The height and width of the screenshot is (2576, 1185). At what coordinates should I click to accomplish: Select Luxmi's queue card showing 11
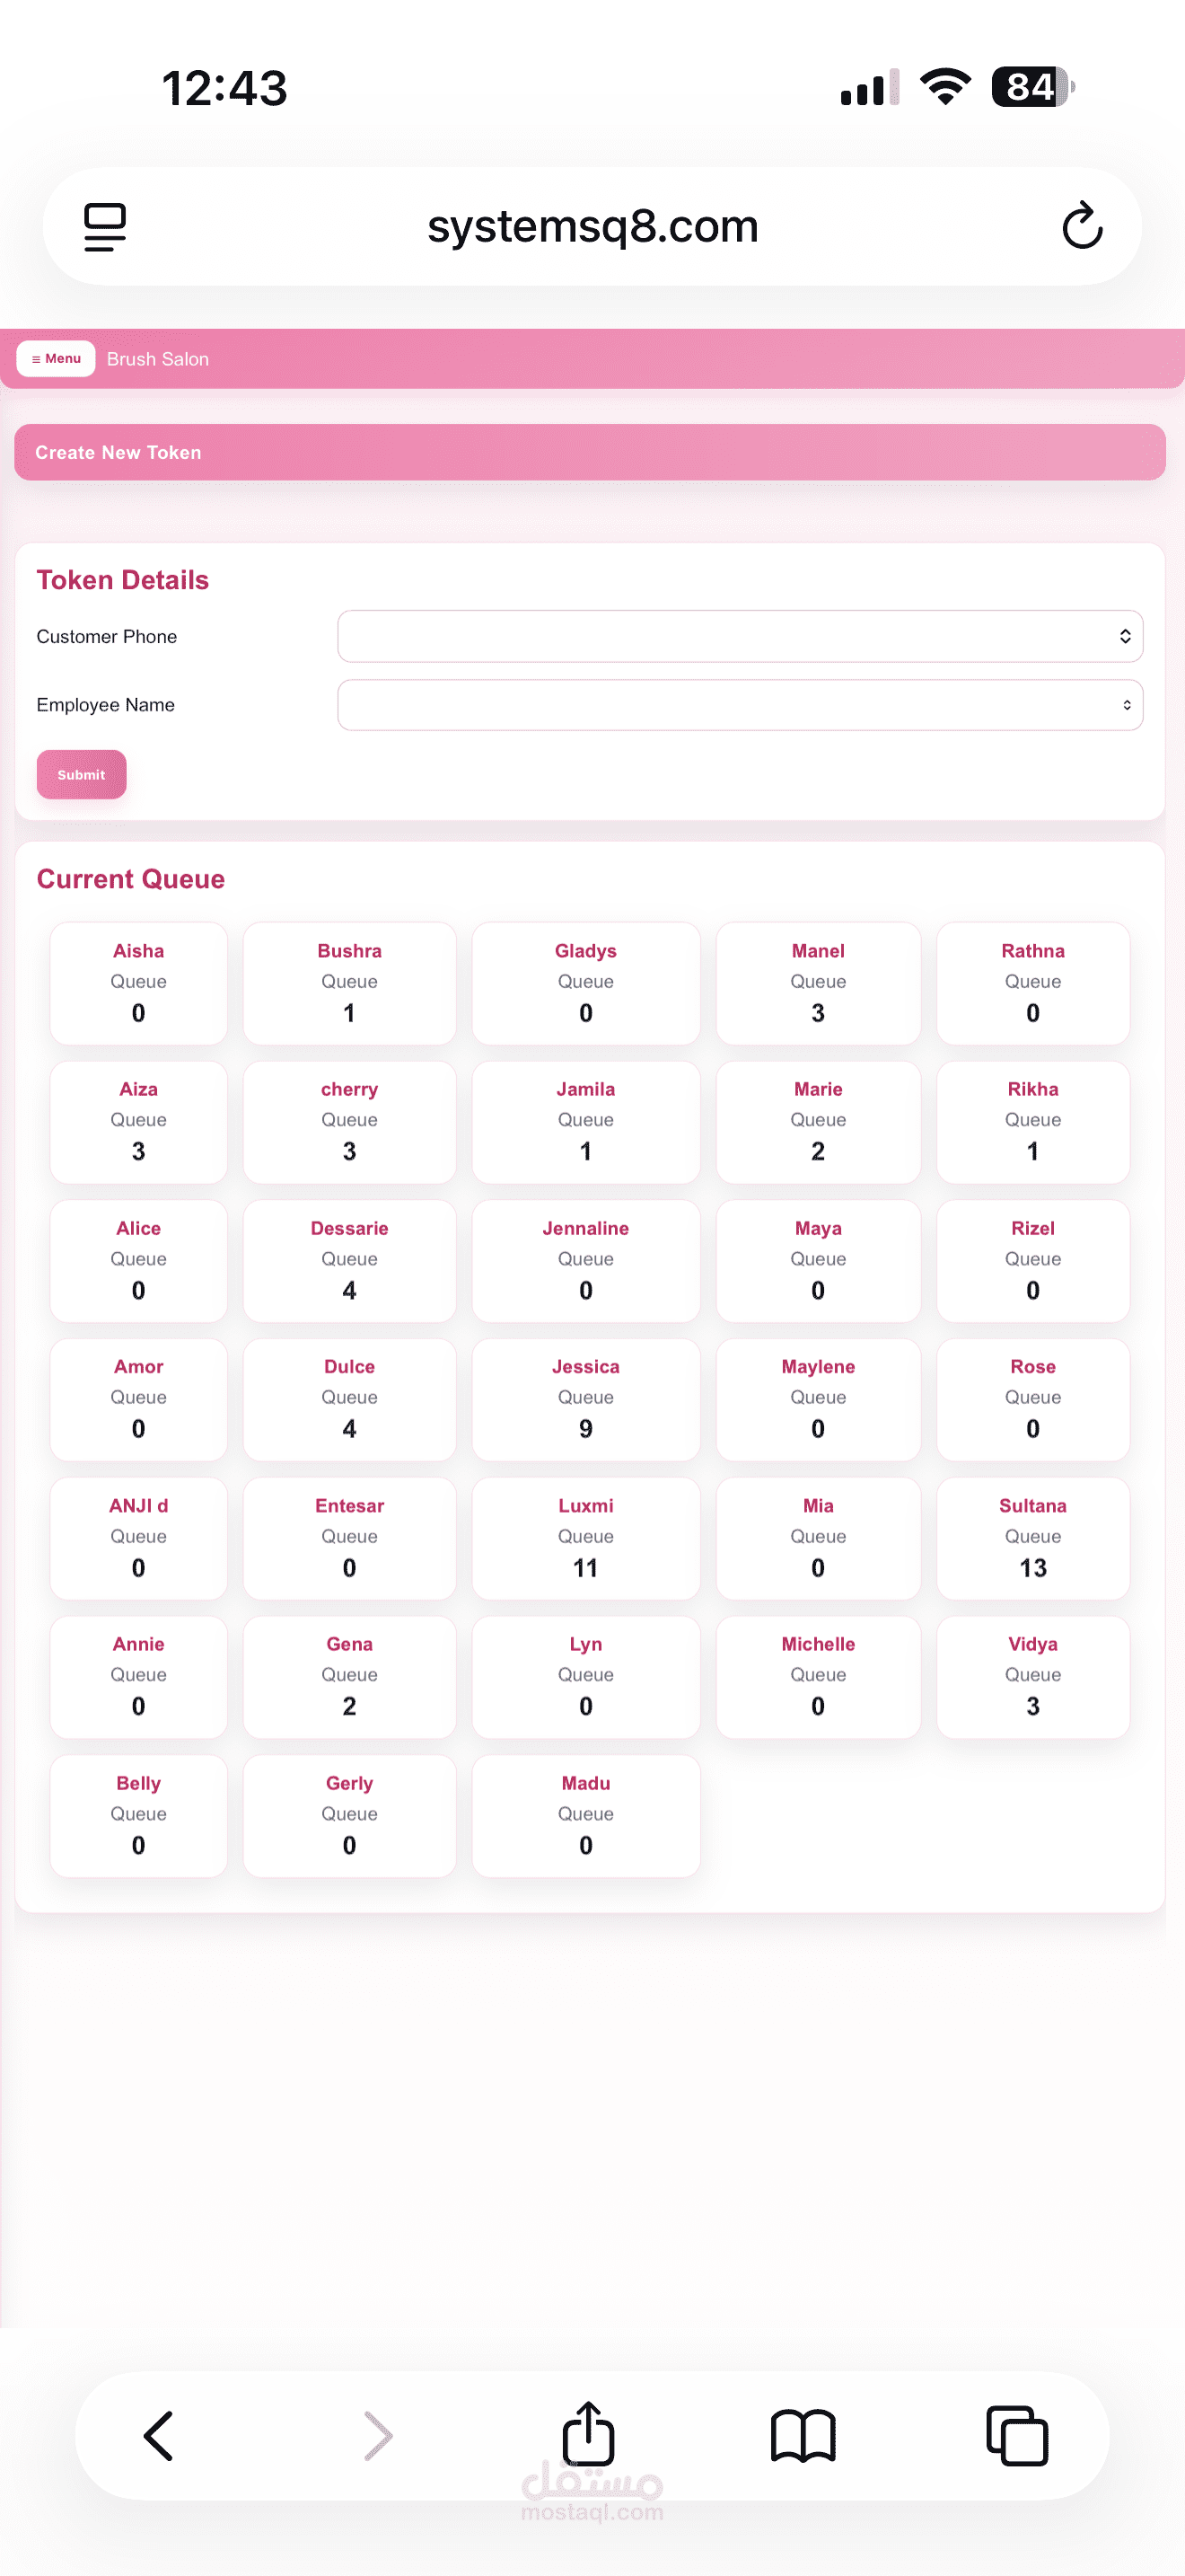pyautogui.click(x=585, y=1538)
